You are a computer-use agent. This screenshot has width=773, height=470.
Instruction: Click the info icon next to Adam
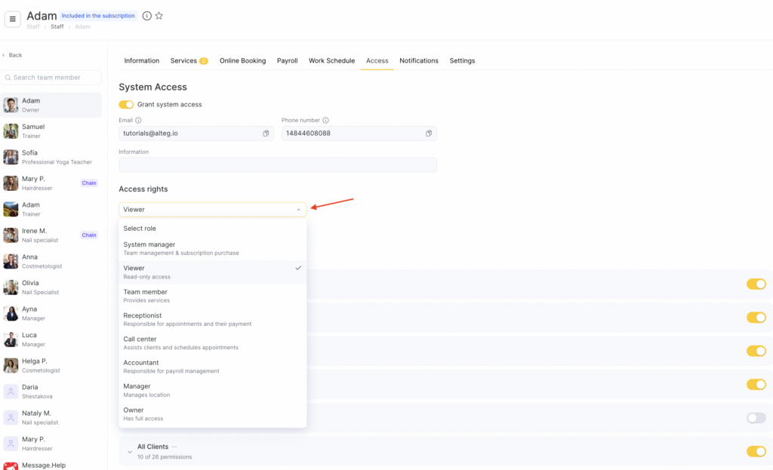(x=146, y=16)
